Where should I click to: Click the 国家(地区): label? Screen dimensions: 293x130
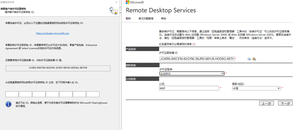point(238,84)
